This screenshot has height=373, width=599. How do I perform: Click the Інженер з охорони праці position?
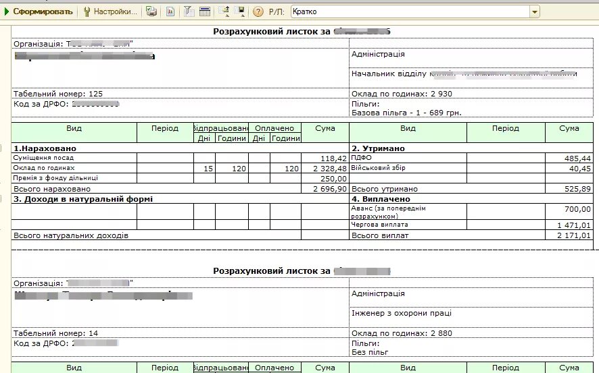pos(402,313)
